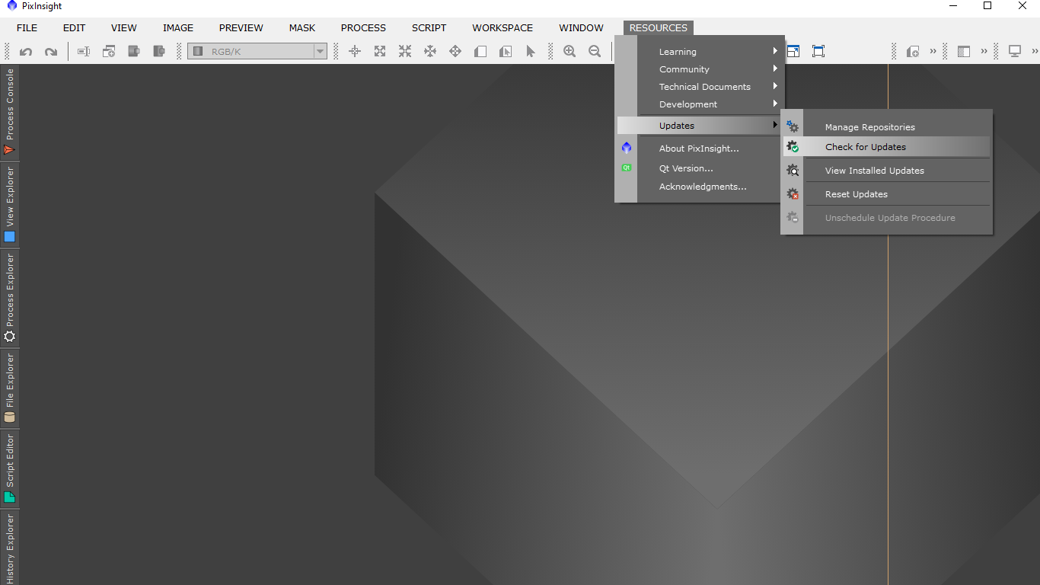Click the Reset Updates gear icon
This screenshot has width=1040, height=585.
pyautogui.click(x=793, y=194)
